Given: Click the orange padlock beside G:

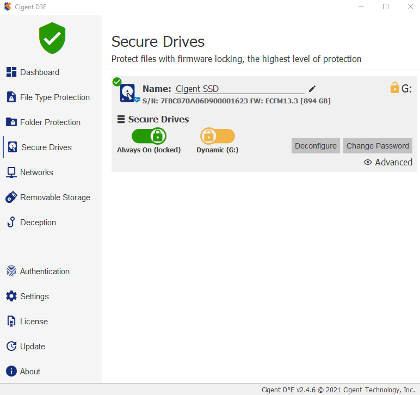Looking at the screenshot, I should [394, 88].
